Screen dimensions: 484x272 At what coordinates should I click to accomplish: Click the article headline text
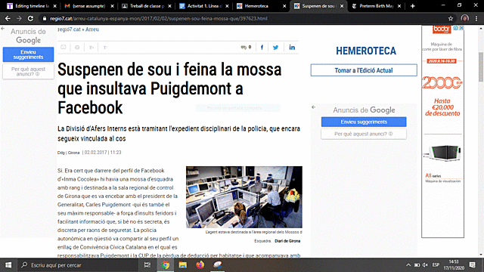click(169, 88)
